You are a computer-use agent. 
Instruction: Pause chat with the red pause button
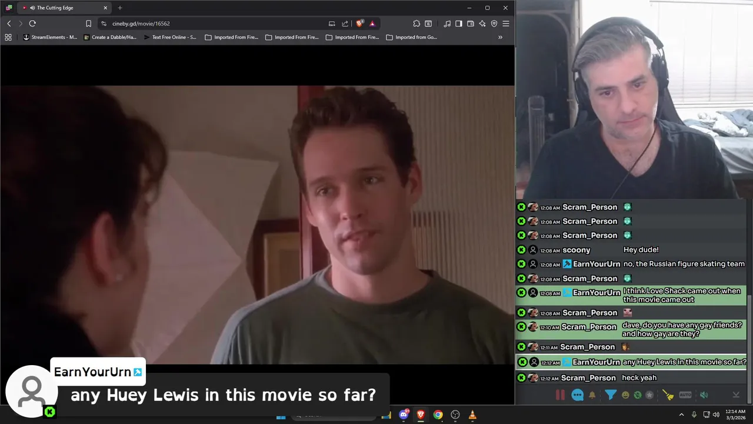pyautogui.click(x=560, y=395)
